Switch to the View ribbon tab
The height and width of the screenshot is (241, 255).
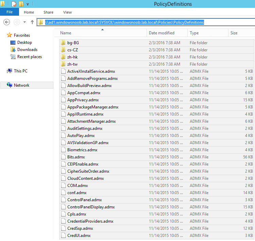coord(67,12)
